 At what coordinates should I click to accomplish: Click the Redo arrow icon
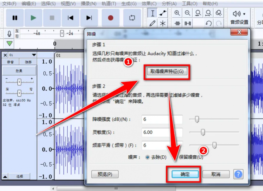pyautogui.click(x=219, y=23)
